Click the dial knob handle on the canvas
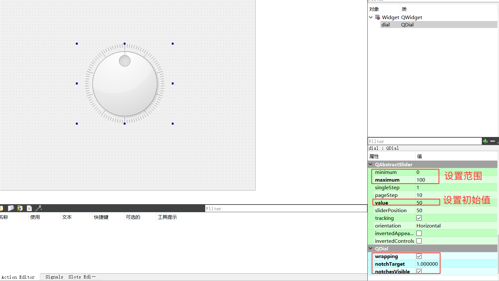 [125, 61]
